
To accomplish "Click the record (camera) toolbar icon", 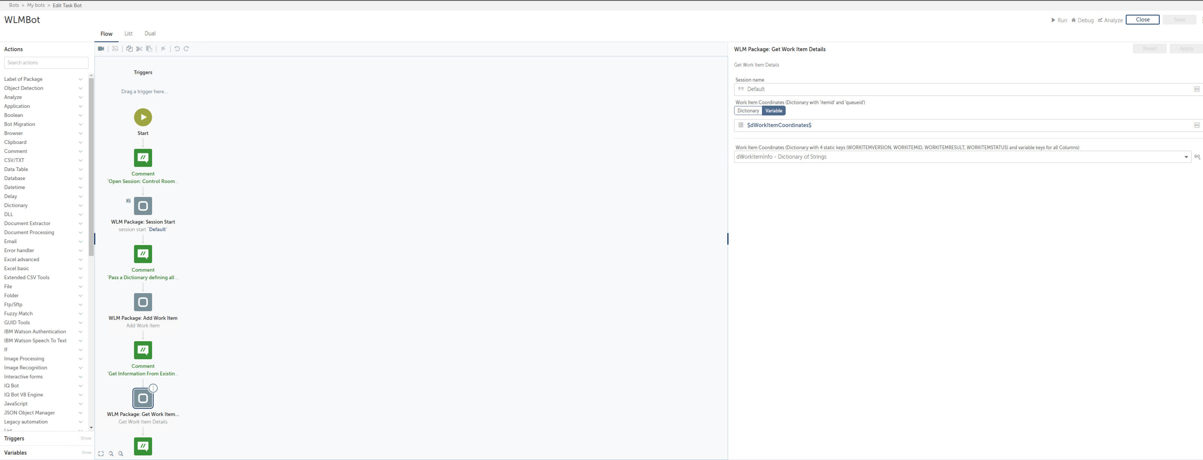I will 101,48.
